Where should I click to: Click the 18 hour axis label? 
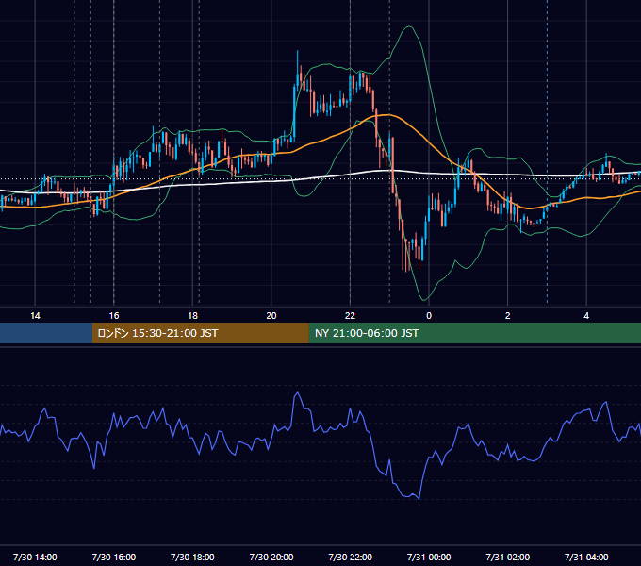click(x=192, y=316)
